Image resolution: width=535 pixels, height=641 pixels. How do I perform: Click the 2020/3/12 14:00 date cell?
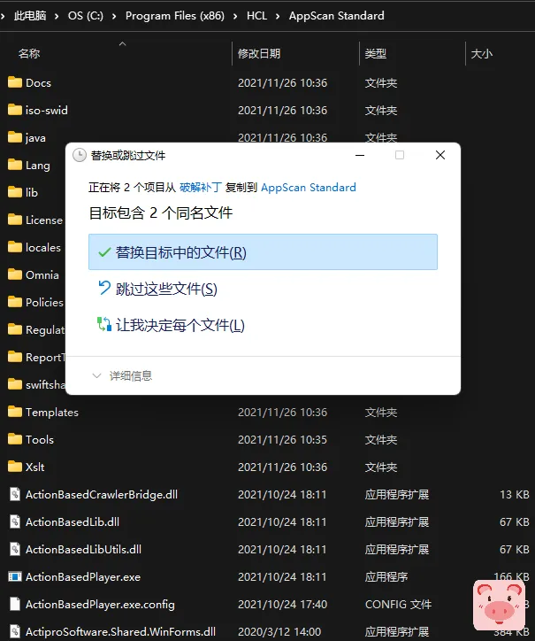pyautogui.click(x=279, y=631)
